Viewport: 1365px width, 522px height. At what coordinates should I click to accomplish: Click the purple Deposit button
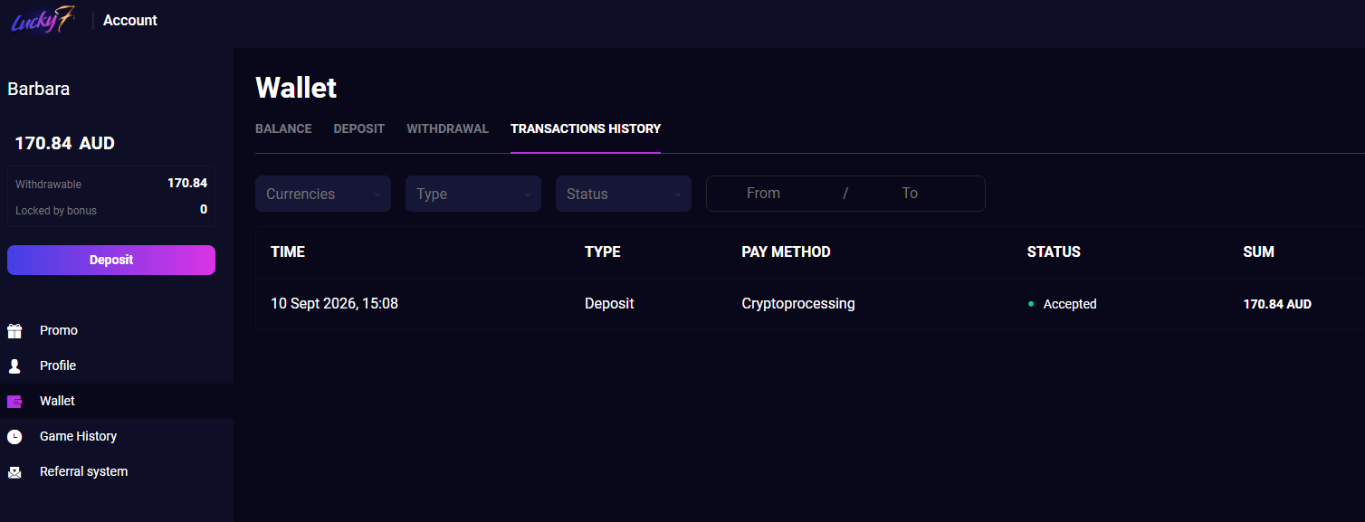coord(111,260)
